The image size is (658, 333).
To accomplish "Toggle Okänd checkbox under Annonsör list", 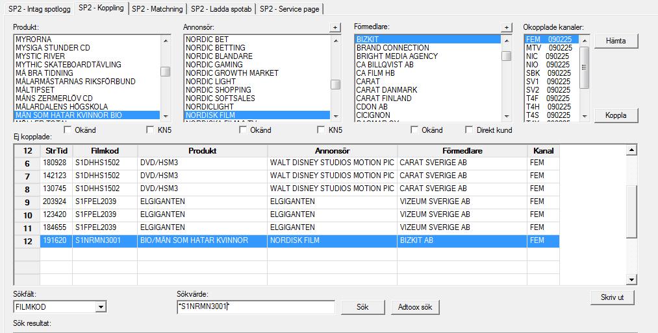I will (x=242, y=130).
